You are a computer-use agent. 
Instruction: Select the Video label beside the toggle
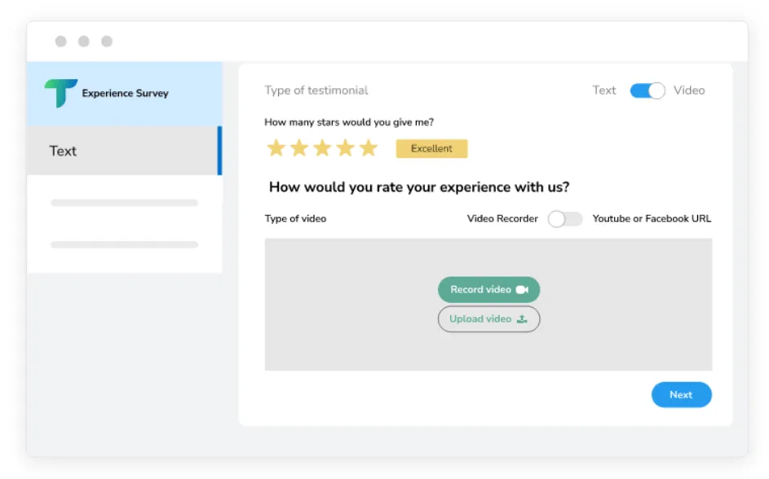click(689, 90)
